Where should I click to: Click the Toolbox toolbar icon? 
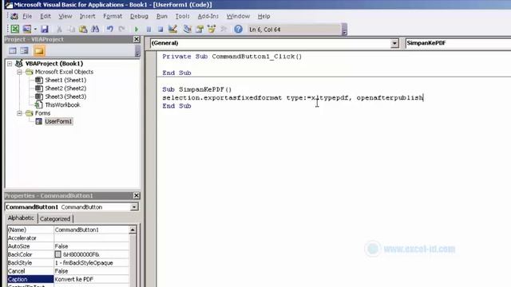pyautogui.click(x=224, y=29)
